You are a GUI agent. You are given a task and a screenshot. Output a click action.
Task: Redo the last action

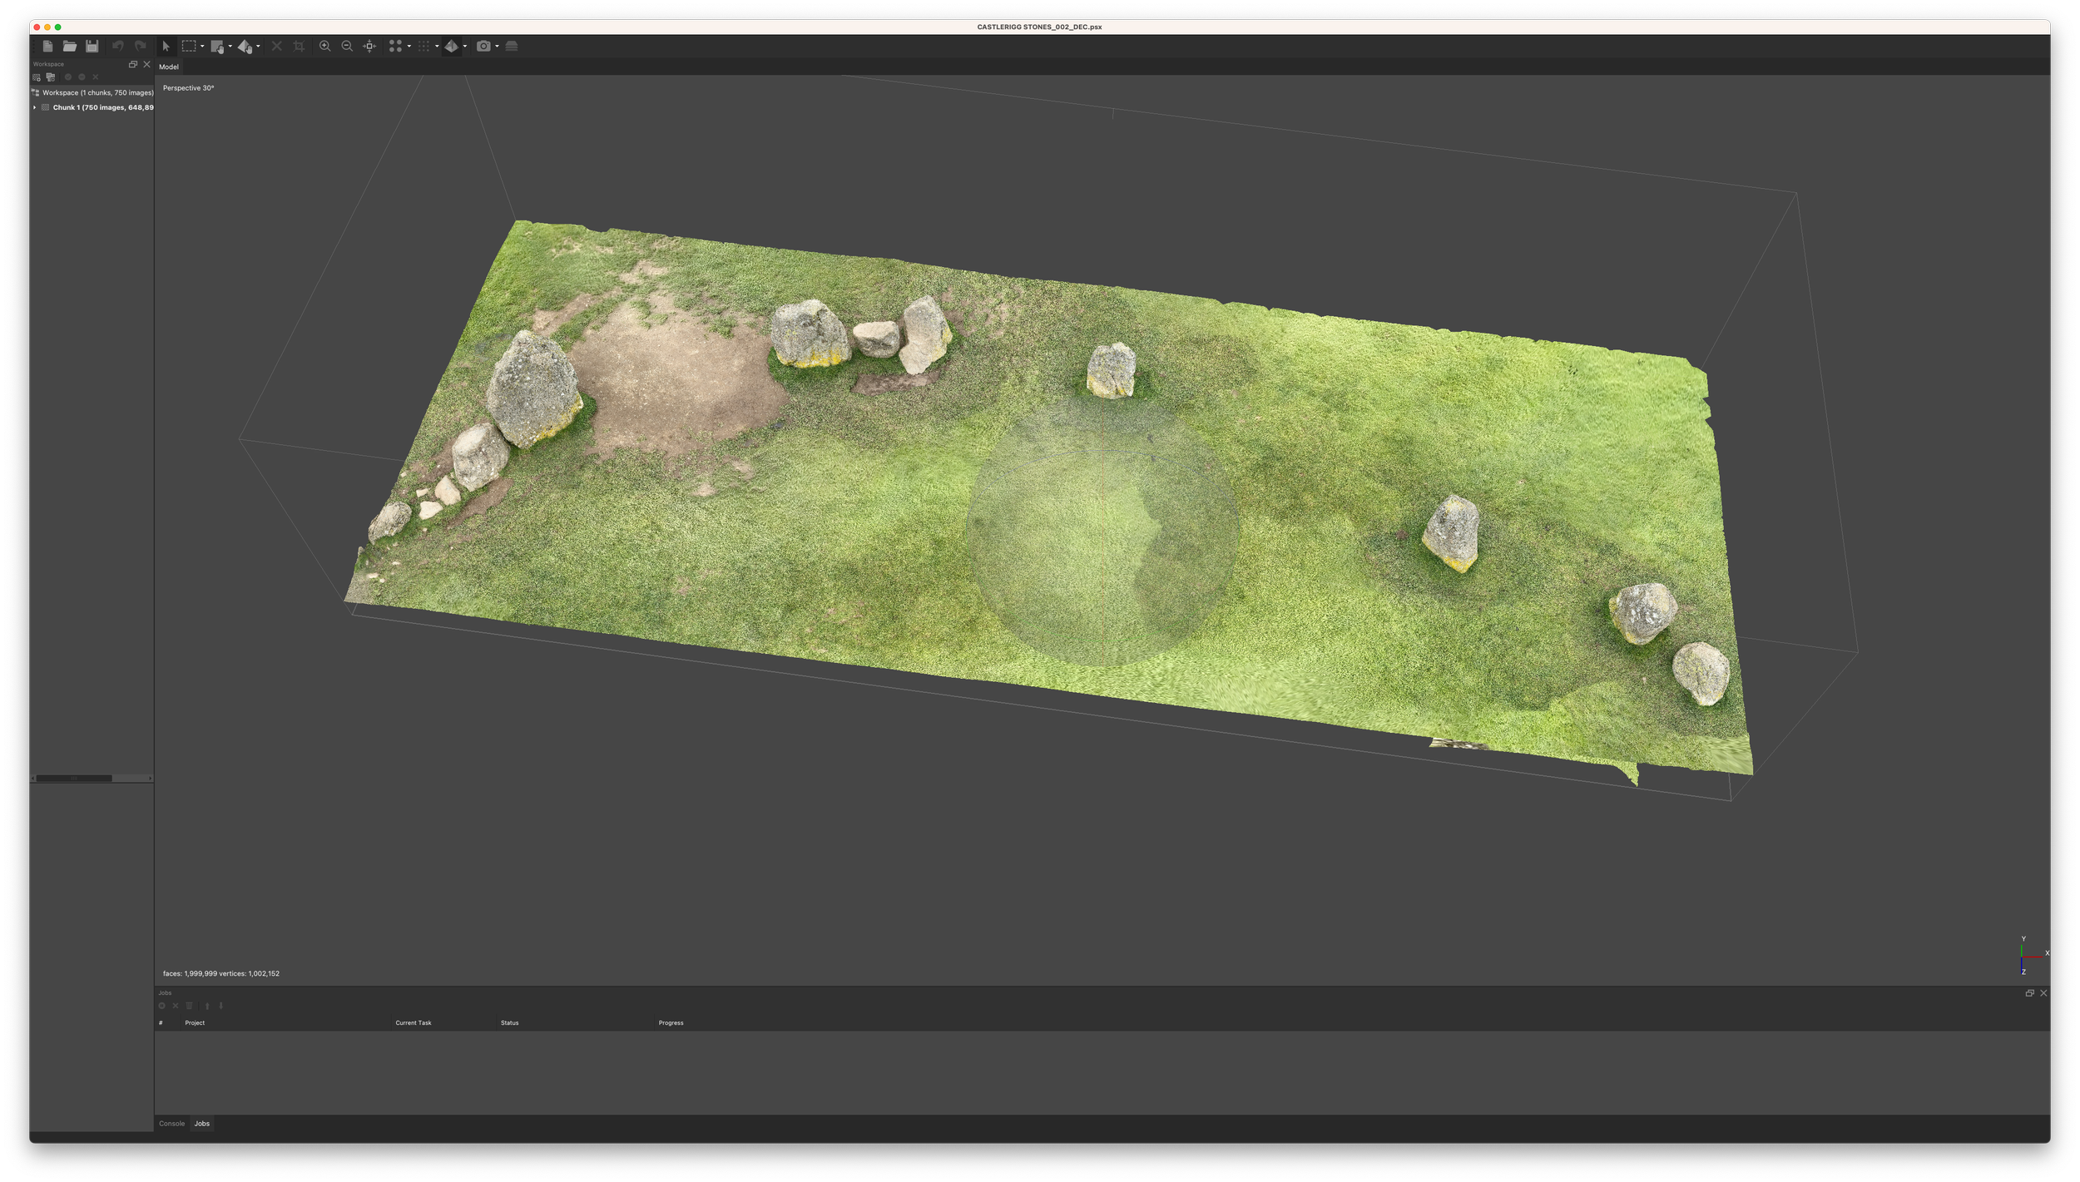(141, 47)
